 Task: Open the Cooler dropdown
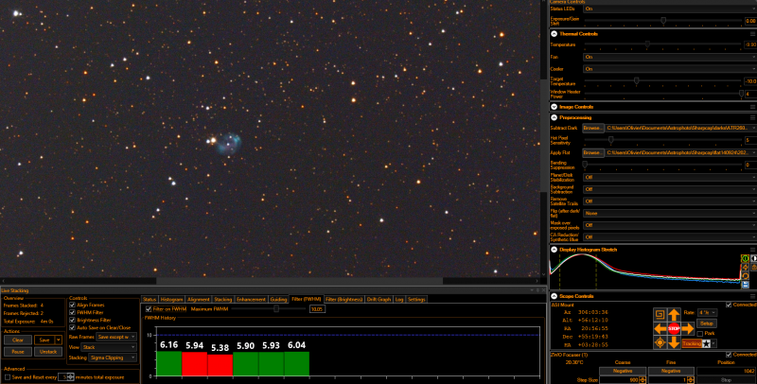point(670,69)
